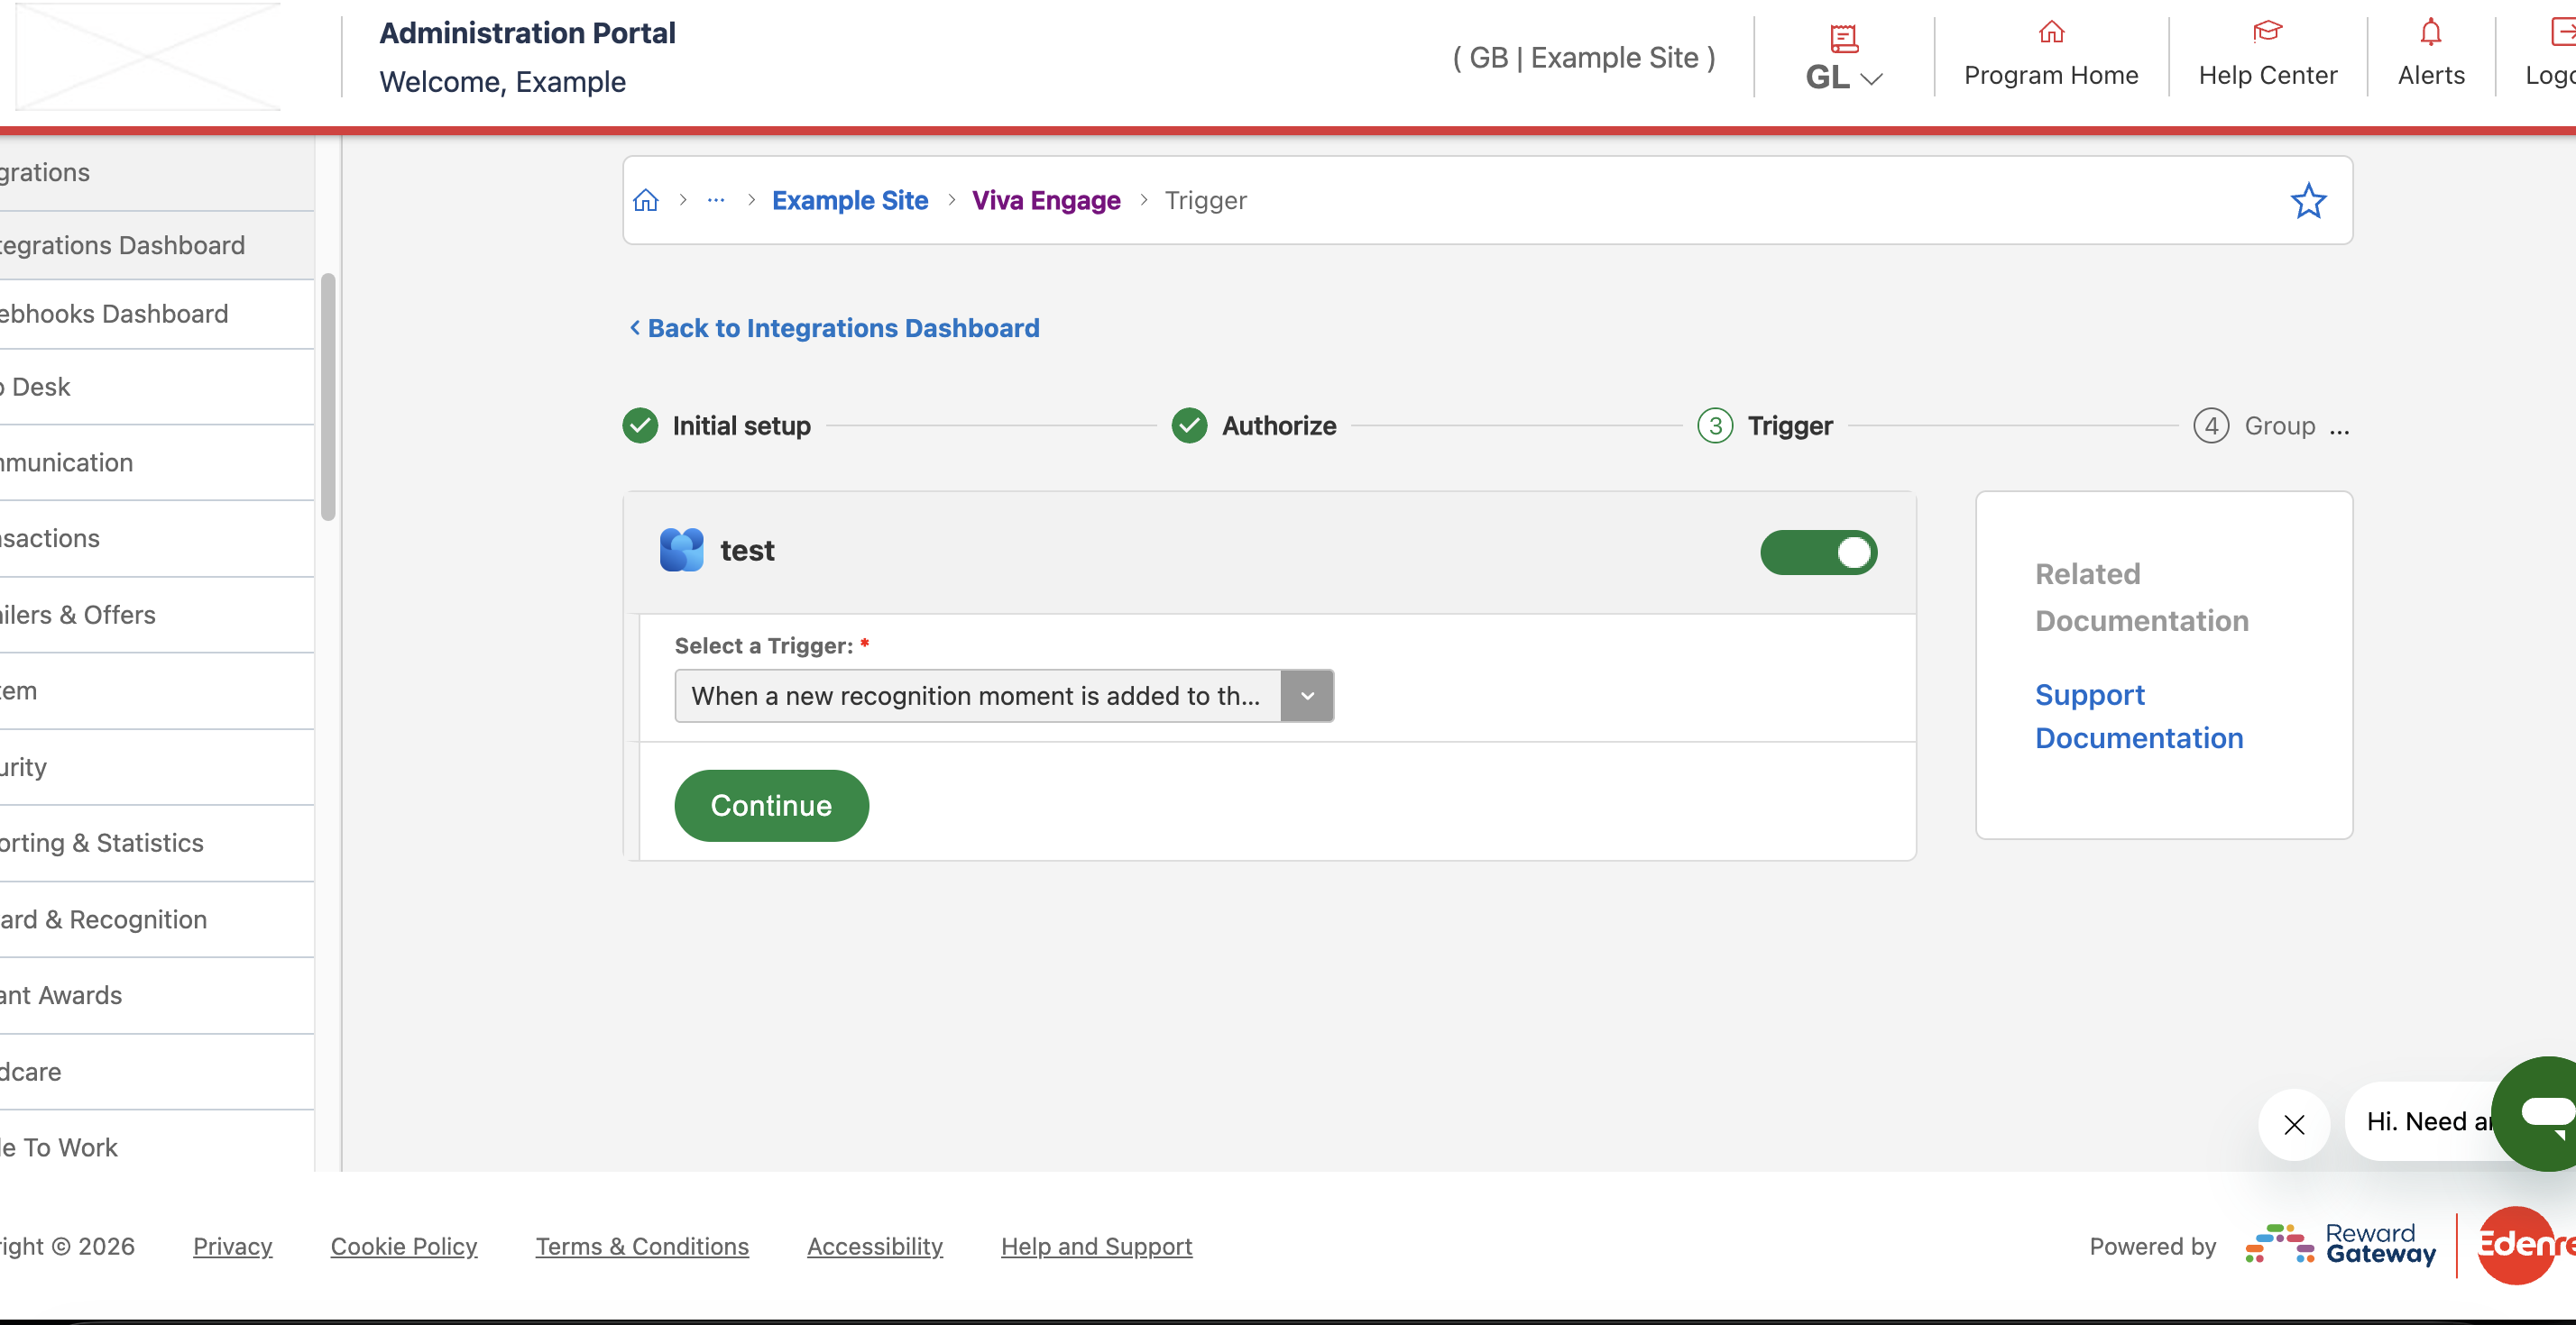The width and height of the screenshot is (2576, 1325).
Task: Open Help Desk sidebar section
Action: click(x=157, y=387)
